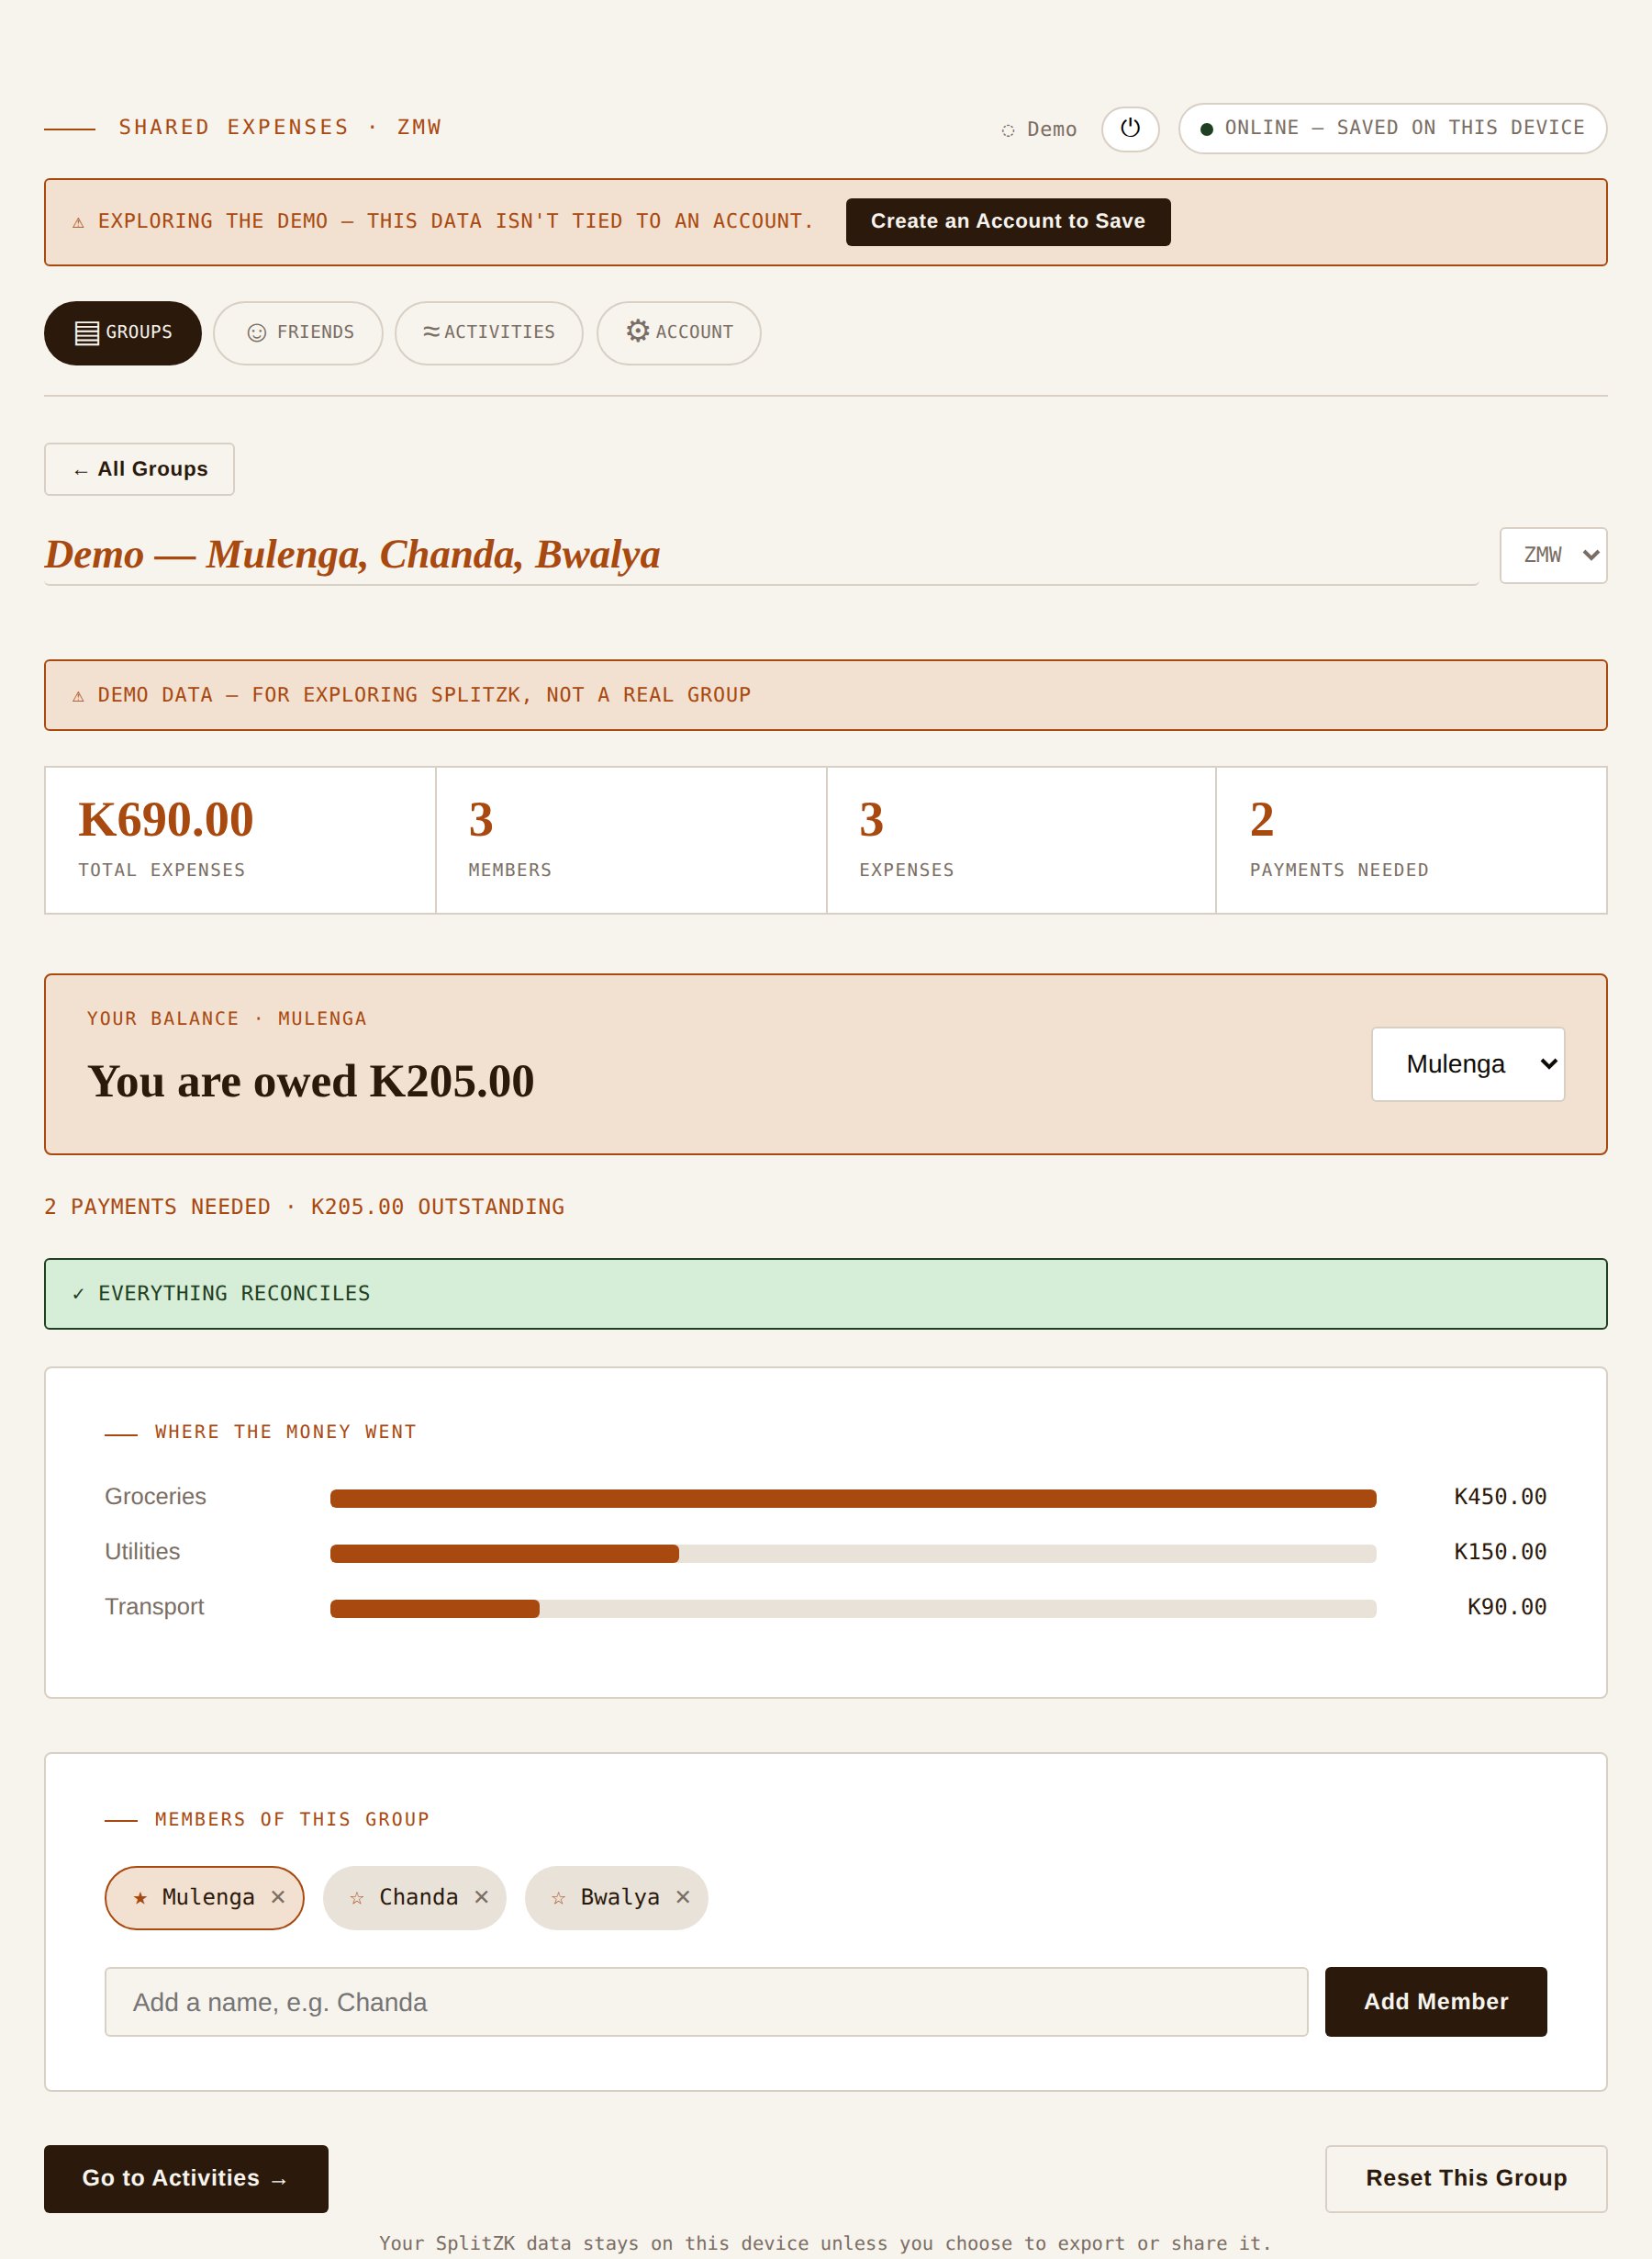Click the Online saved on this device pill
The height and width of the screenshot is (2259, 1652).
pos(1392,128)
